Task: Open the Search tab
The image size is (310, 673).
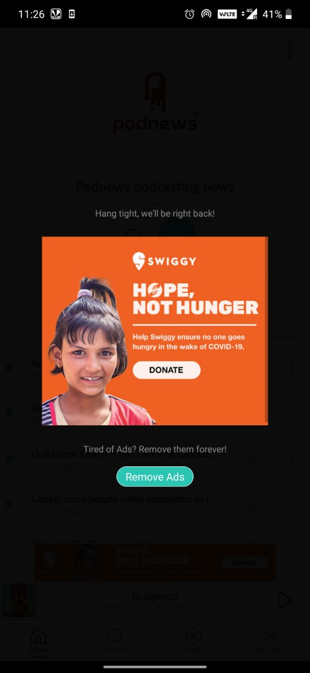Action: point(116,641)
